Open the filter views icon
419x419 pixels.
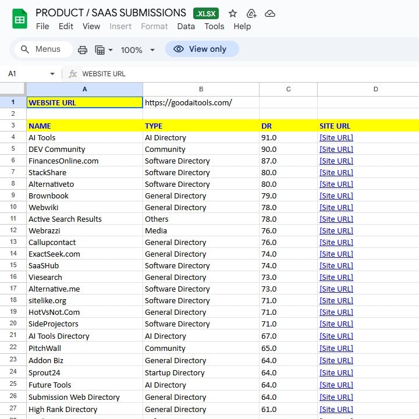point(100,50)
